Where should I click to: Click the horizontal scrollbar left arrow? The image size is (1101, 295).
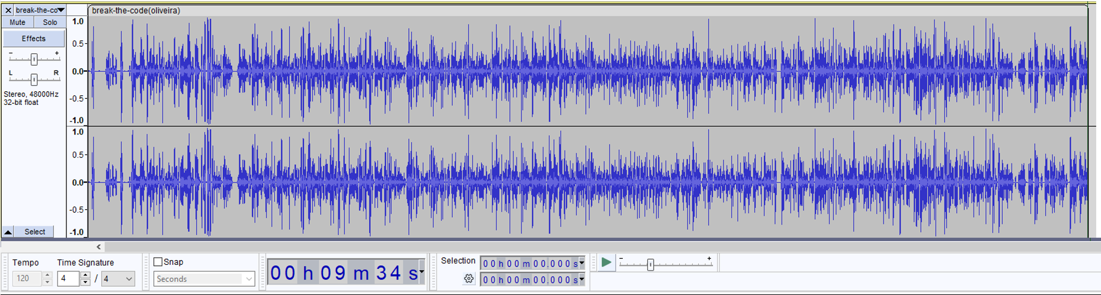[x=99, y=247]
